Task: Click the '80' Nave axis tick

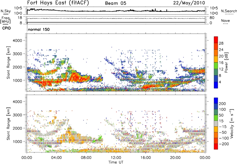Action: pos(212,18)
